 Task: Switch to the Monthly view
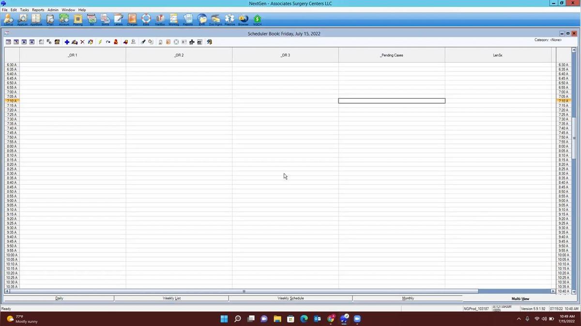(x=408, y=298)
